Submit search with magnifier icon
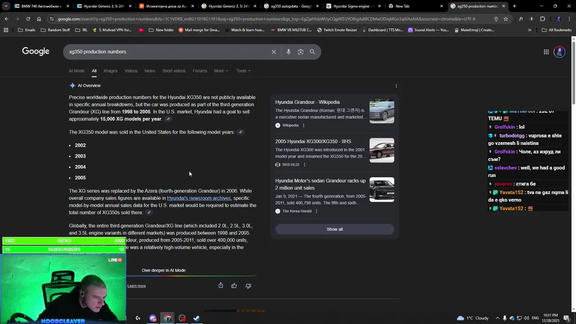The image size is (576, 324). tap(312, 52)
